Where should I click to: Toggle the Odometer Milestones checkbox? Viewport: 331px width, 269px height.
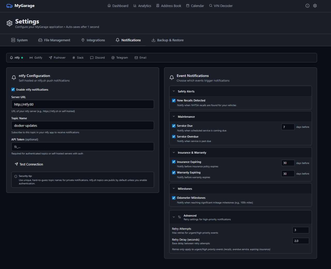point(174,198)
